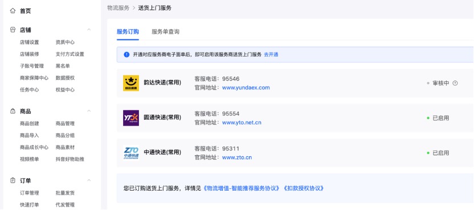The image size is (474, 210).
Task: Open 商品分组 in the sidebar
Action: click(65, 135)
